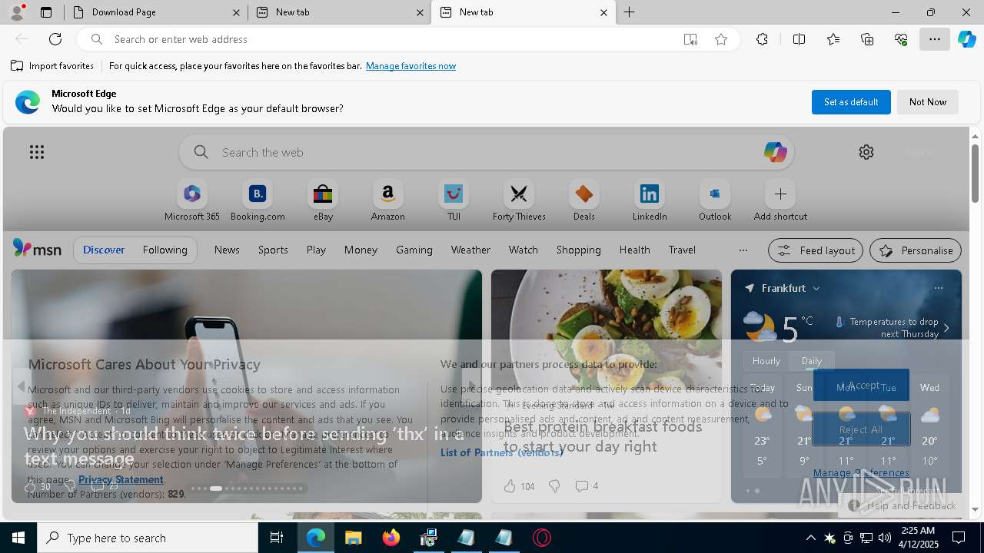Open the TUI shortcut
This screenshot has height=553, width=984.
click(454, 201)
